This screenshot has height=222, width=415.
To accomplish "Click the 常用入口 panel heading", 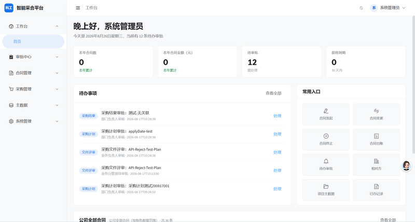I will pos(312,92).
